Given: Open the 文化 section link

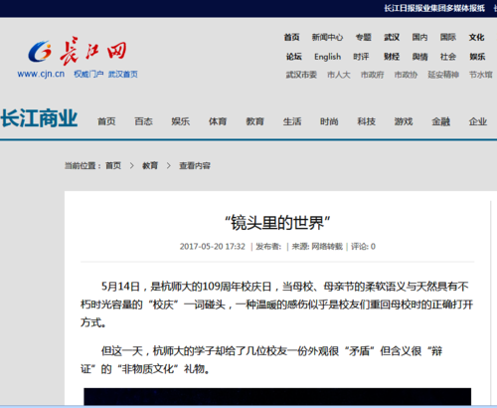Looking at the screenshot, I should tap(477, 37).
